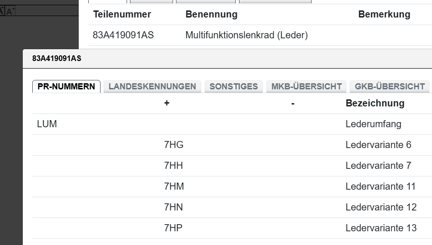Click the Benennung column header
The image size is (432, 245).
pos(211,14)
